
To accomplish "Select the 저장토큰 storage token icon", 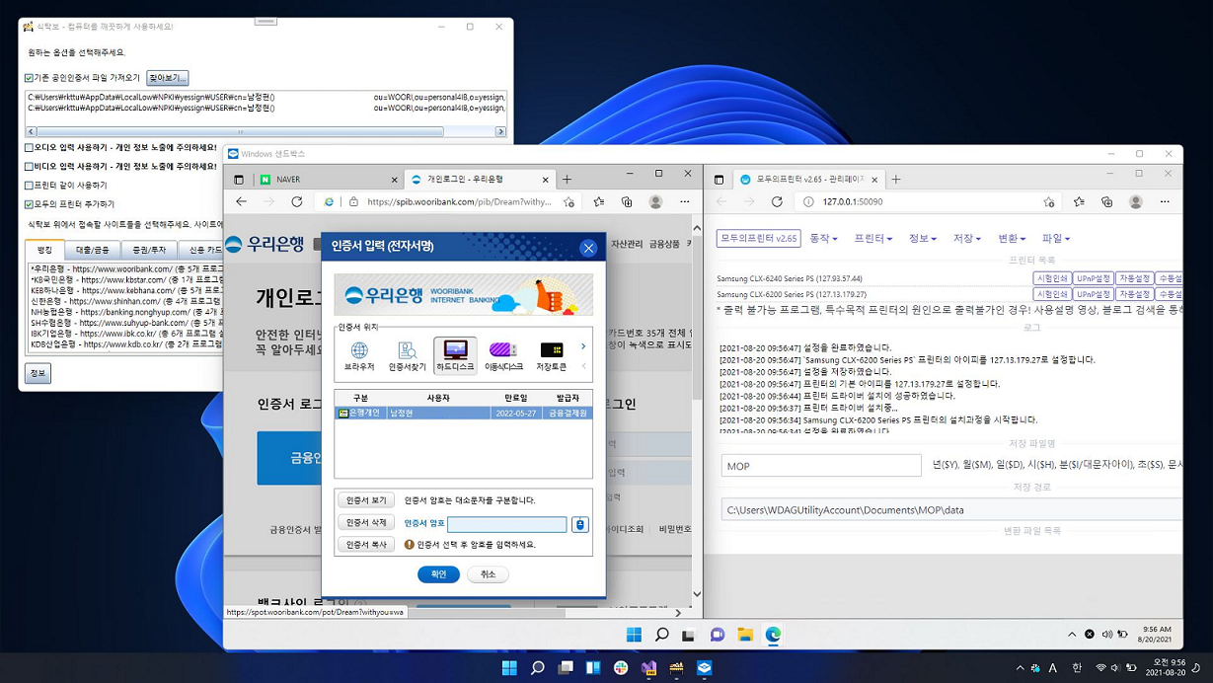I will click(552, 356).
